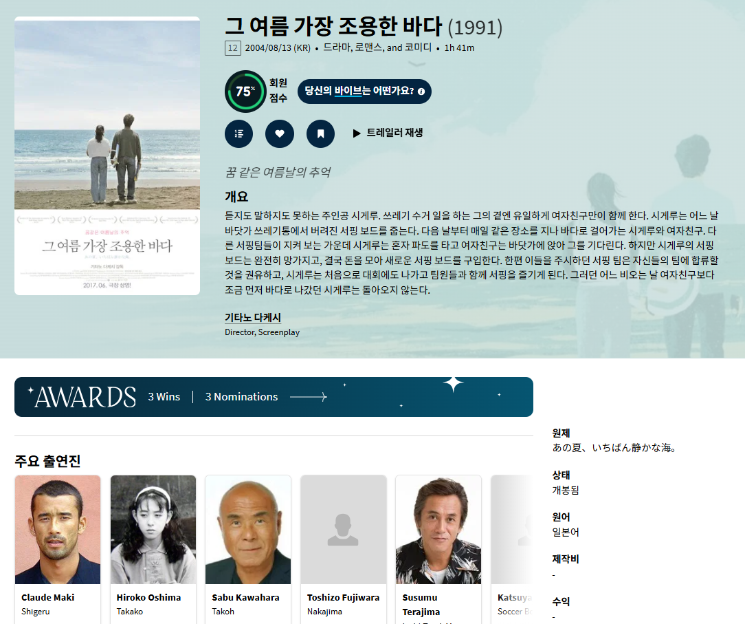This screenshot has width=745, height=624.
Task: Click the info icon on vibe button
Action: point(421,92)
